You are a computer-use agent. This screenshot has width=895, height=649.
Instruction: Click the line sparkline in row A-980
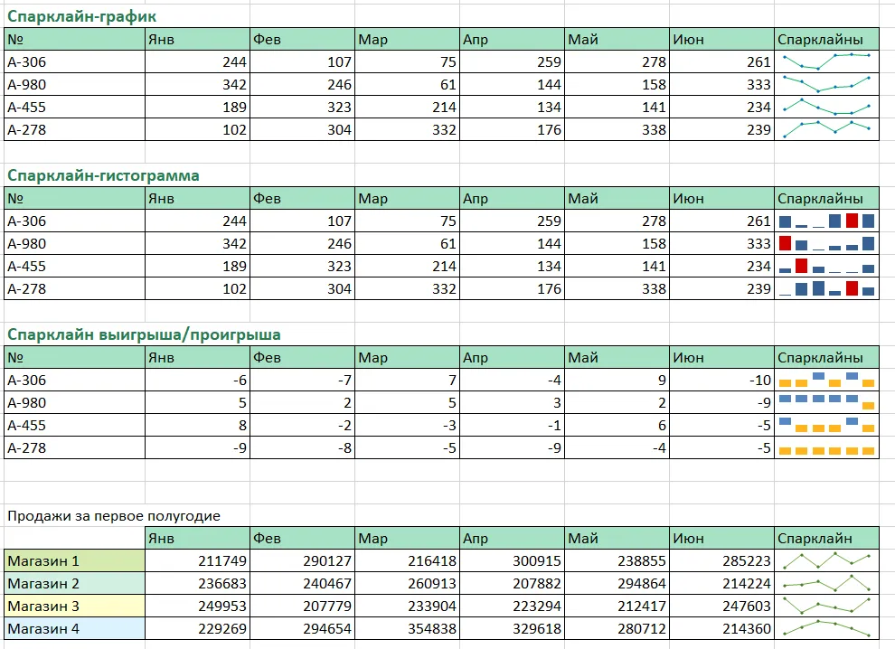click(826, 84)
